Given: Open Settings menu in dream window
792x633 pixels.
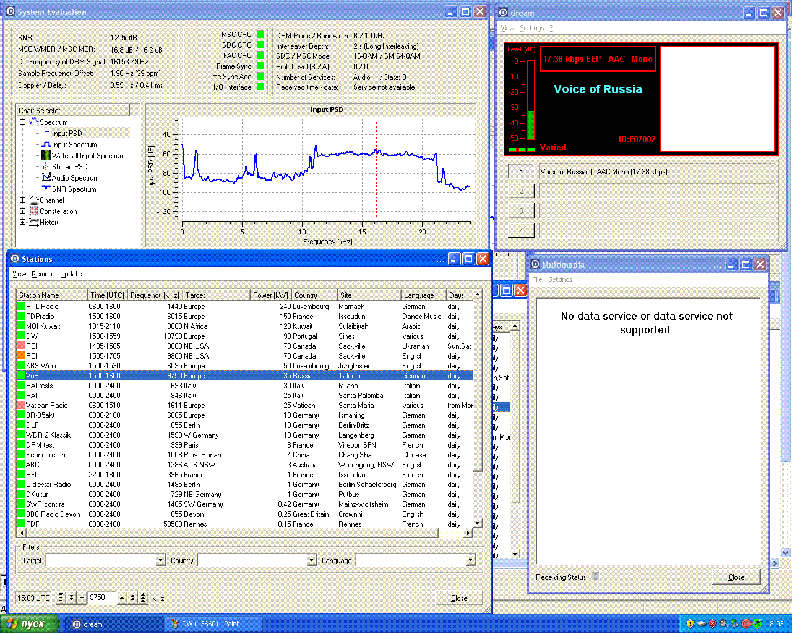Looking at the screenshot, I should tap(532, 28).
